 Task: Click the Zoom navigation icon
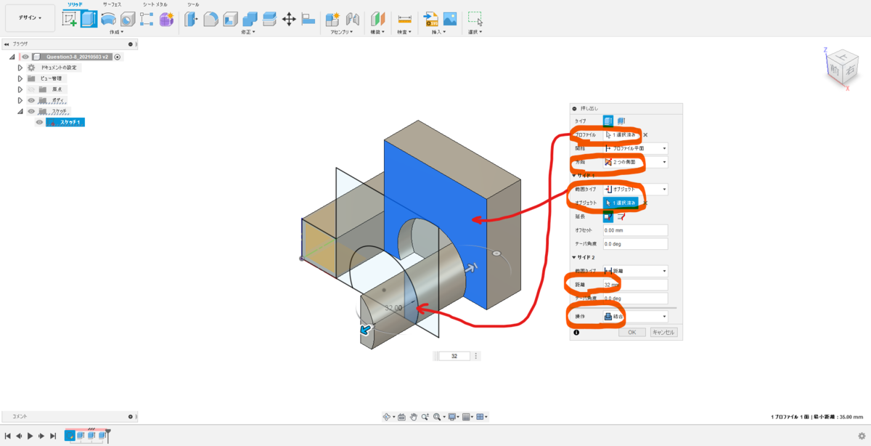425,417
